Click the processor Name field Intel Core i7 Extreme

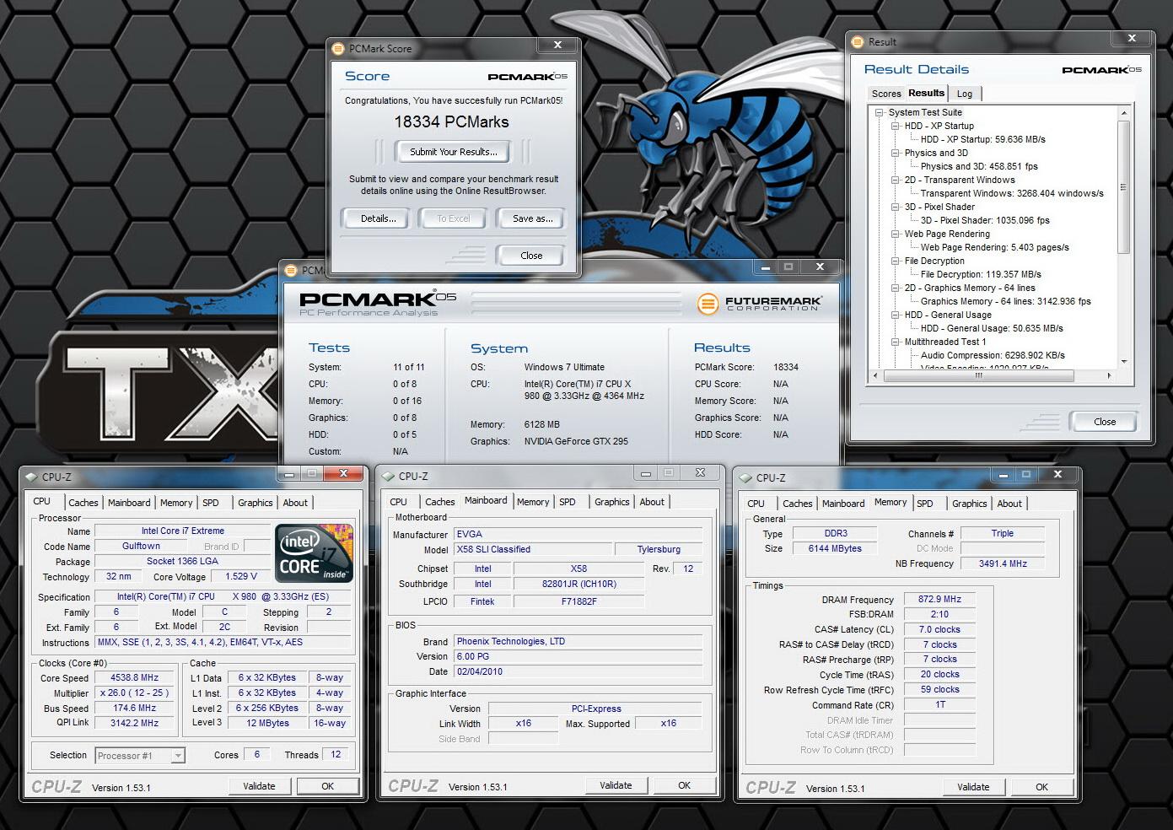click(x=182, y=531)
